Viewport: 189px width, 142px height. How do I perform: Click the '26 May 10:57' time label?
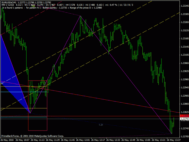(22, 140)
